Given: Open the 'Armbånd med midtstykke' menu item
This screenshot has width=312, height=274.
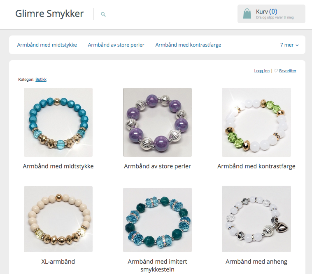Looking at the screenshot, I should (47, 45).
